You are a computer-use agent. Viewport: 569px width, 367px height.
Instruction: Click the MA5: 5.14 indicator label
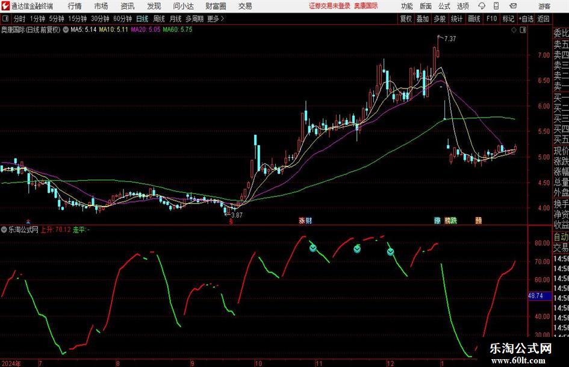[x=84, y=30]
